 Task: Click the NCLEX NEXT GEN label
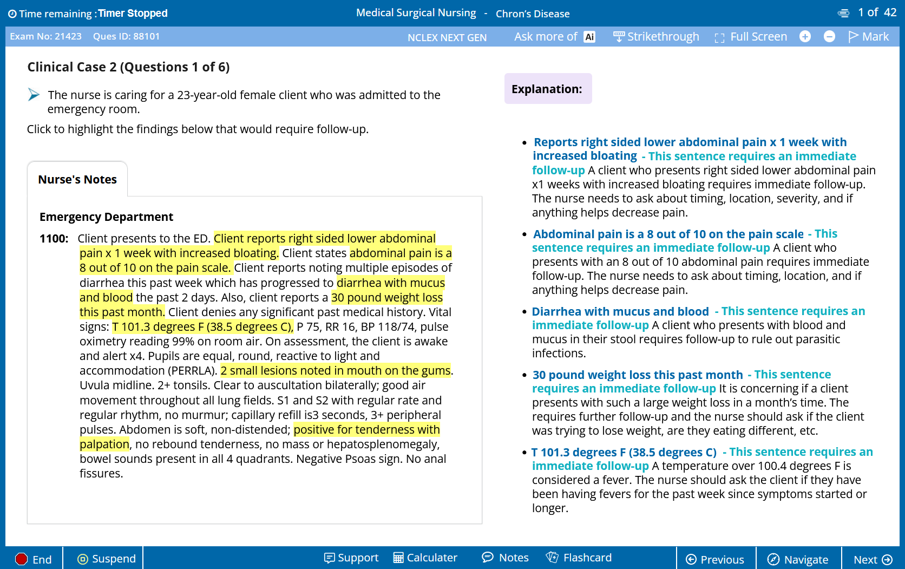(x=447, y=37)
